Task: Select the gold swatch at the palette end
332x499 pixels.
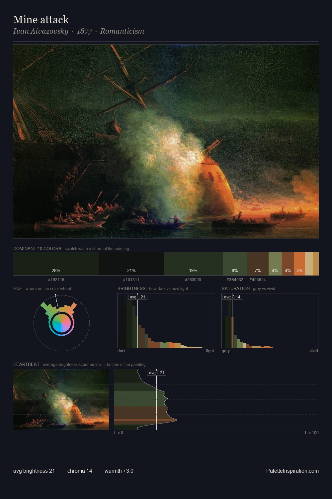Action: (316, 264)
